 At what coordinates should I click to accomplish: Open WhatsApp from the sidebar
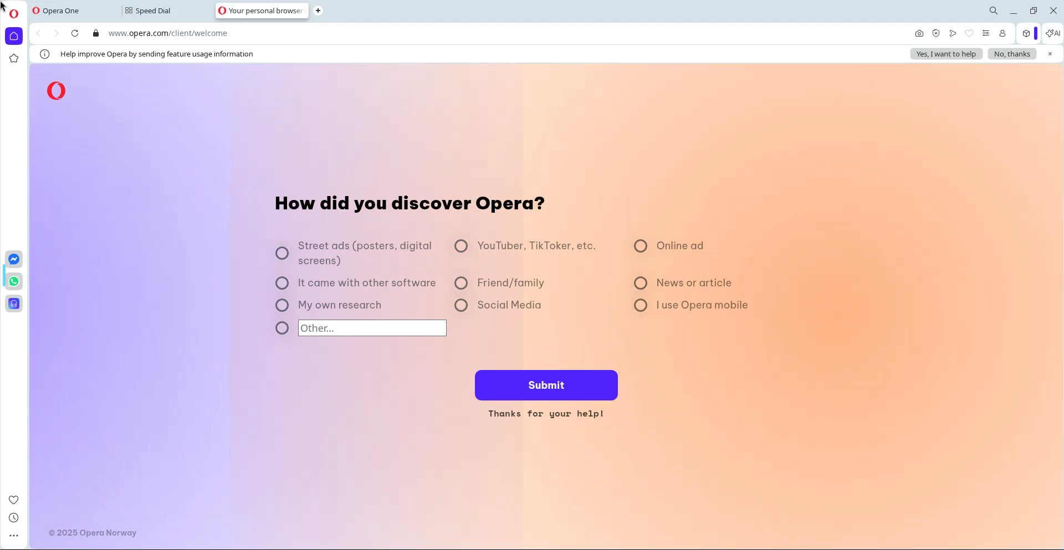pyautogui.click(x=14, y=281)
